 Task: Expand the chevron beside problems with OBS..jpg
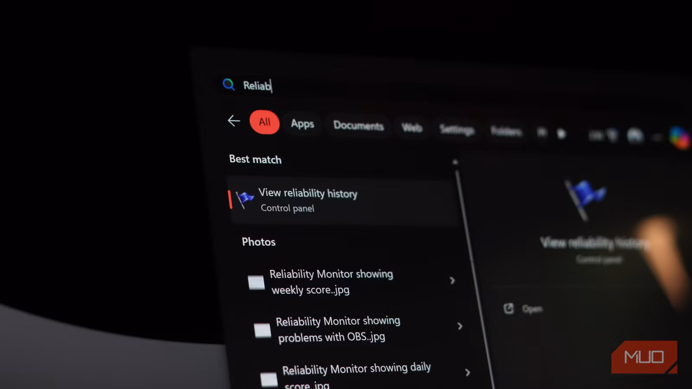[x=460, y=326]
